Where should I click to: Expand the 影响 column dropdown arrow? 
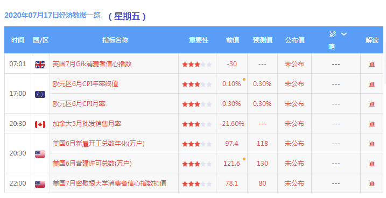pyautogui.click(x=343, y=34)
